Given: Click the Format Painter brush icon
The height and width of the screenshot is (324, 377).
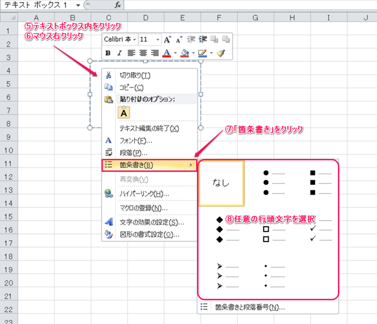Looking at the screenshot, I should pyautogui.click(x=221, y=53).
